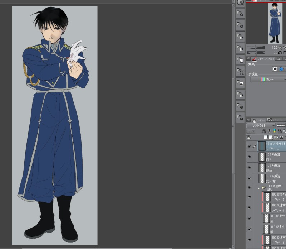Hide the 眼 layer
Screen dimensions: 286x249
249,229
